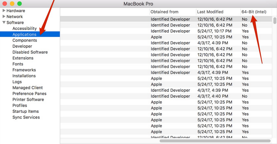View the Extensions section

23,58
